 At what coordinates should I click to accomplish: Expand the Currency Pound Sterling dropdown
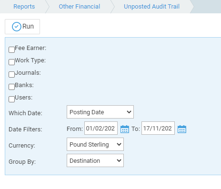[x=95, y=144]
